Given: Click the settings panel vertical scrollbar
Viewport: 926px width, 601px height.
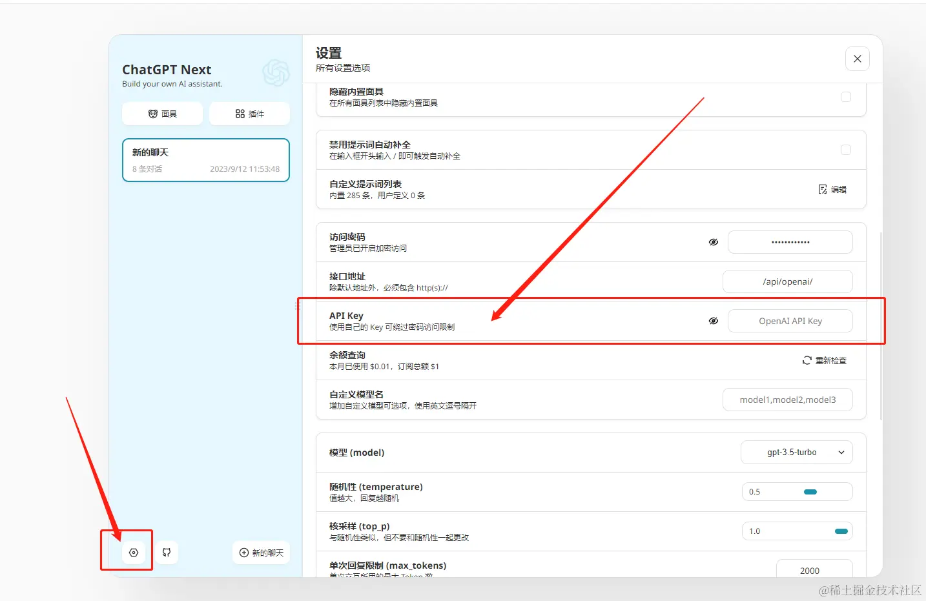Looking at the screenshot, I should [881, 326].
